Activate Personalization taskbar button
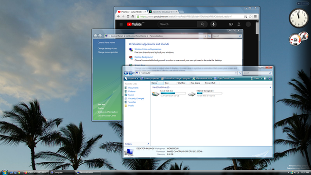 pyautogui.click(x=88, y=173)
